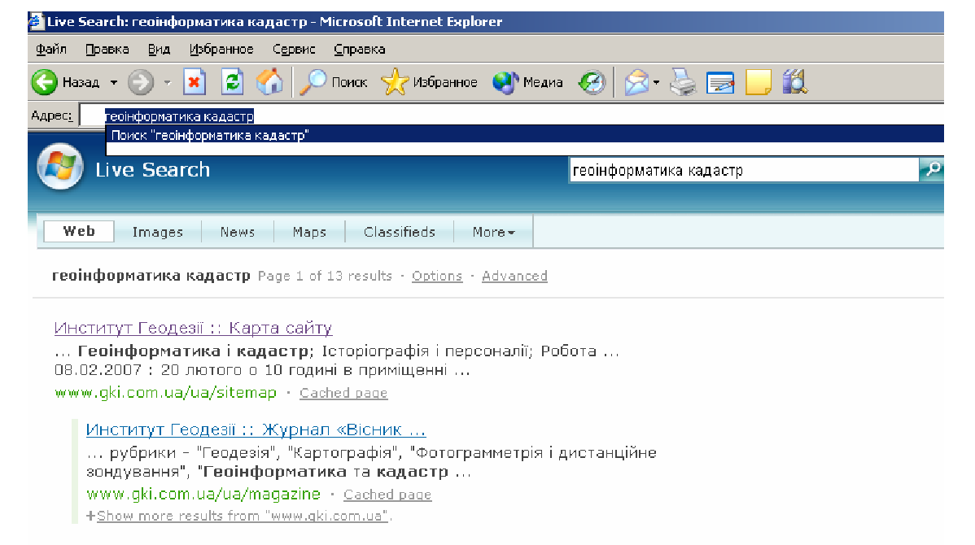Click the Research books icon
975x545 pixels.
[794, 81]
